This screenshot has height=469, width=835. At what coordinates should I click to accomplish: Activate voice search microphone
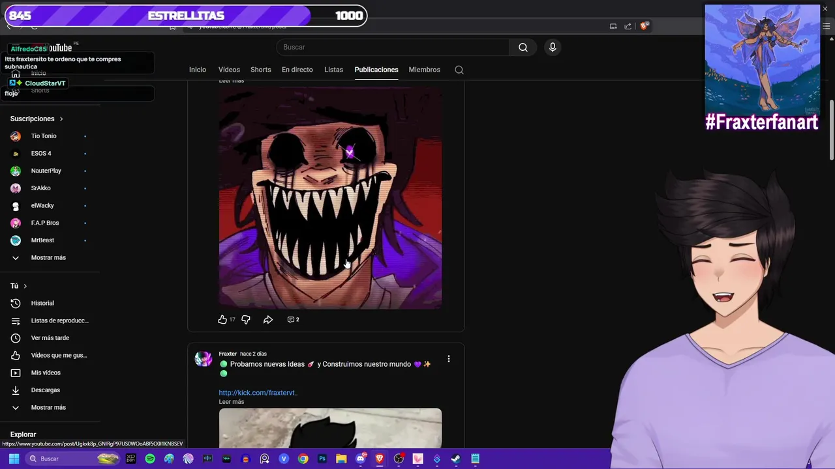553,47
